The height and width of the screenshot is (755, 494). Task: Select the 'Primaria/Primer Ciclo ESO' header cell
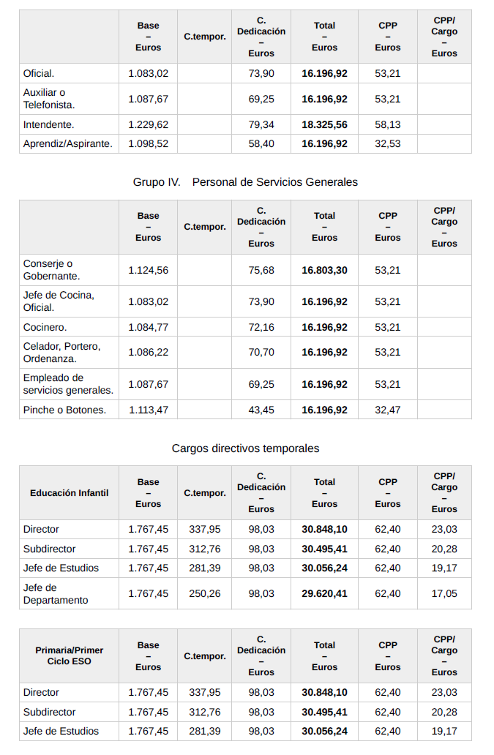tap(69, 656)
